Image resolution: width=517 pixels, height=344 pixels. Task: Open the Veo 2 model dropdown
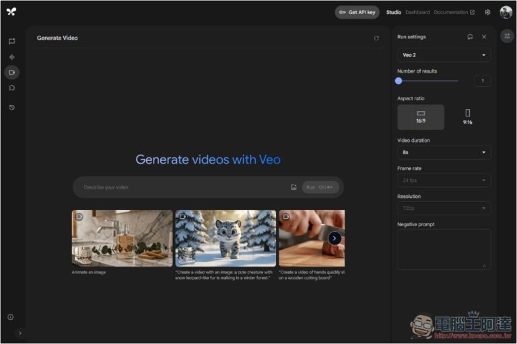click(x=444, y=55)
